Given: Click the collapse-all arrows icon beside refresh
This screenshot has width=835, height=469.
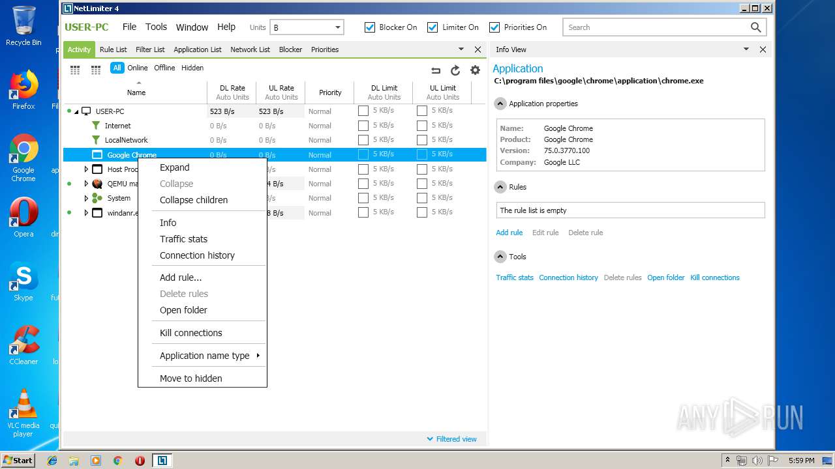Looking at the screenshot, I should pos(436,70).
